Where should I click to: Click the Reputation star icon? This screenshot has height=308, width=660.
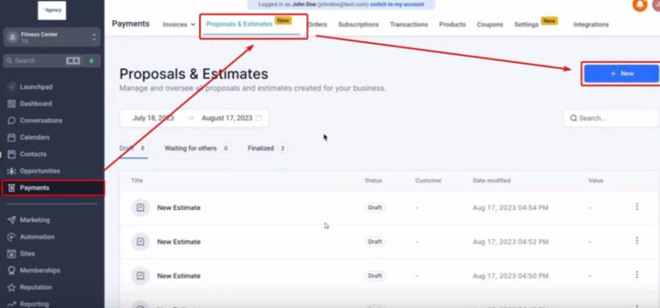(12, 287)
